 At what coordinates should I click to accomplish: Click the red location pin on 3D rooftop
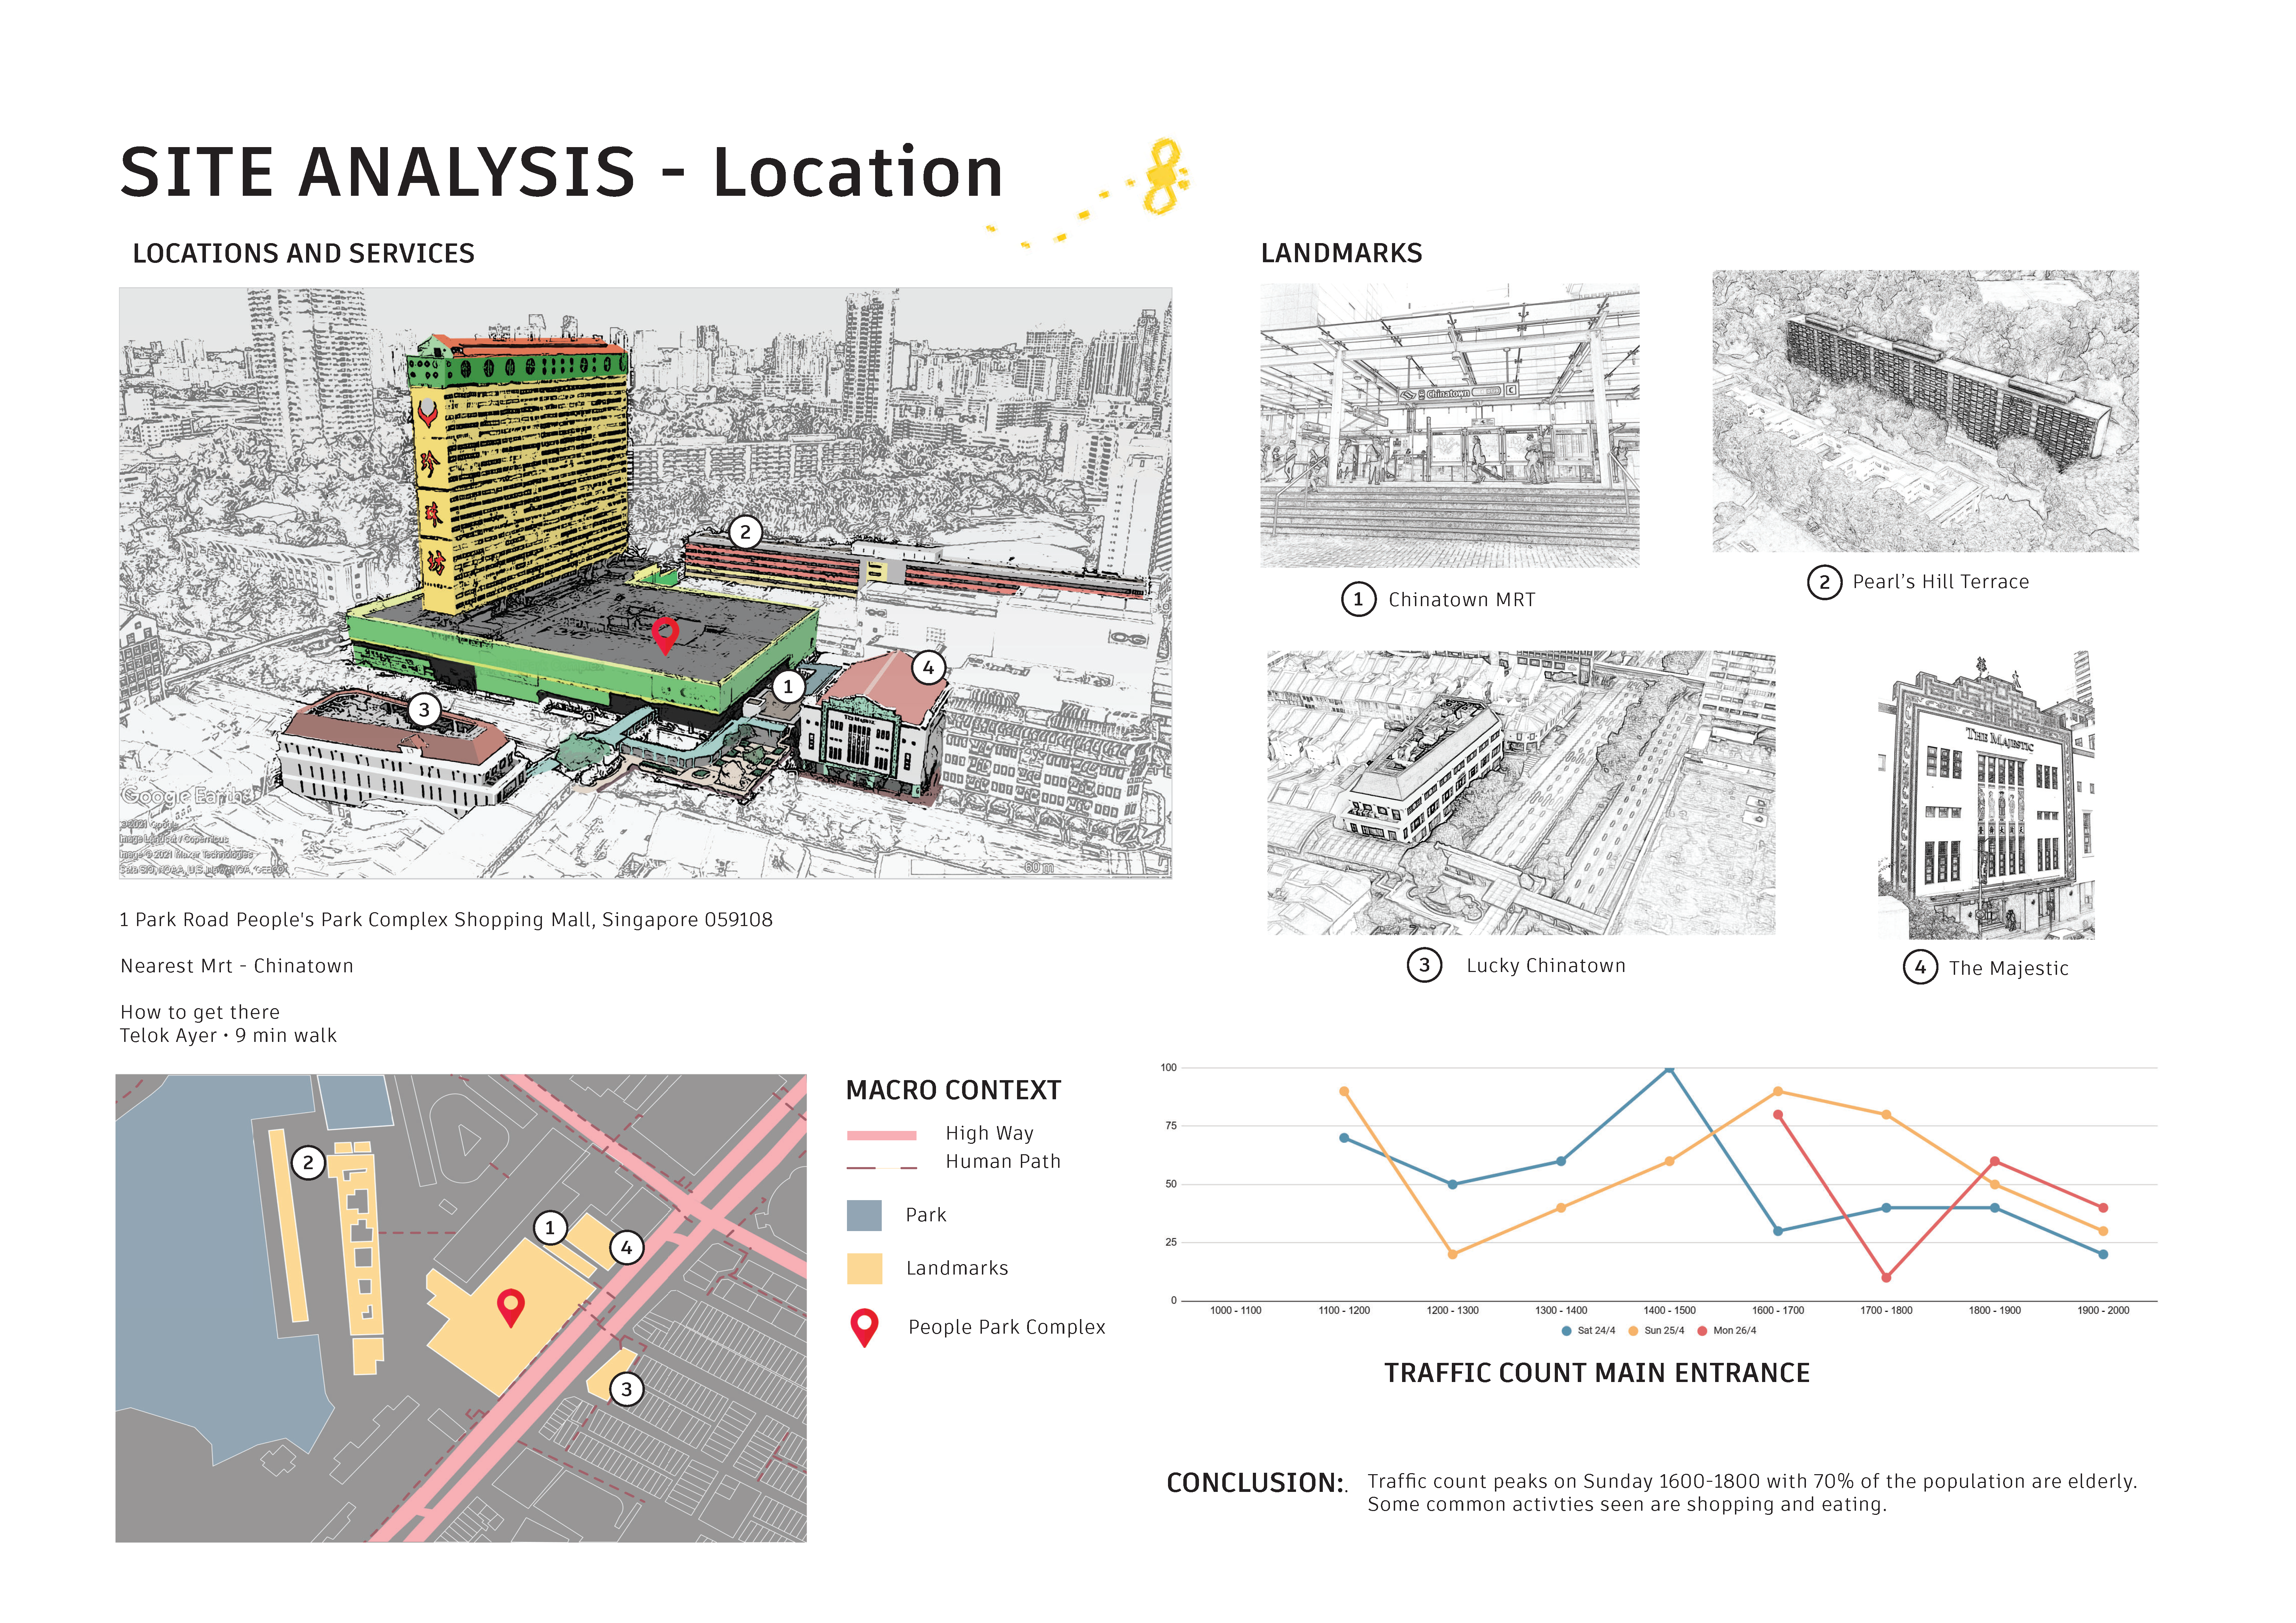(x=665, y=634)
